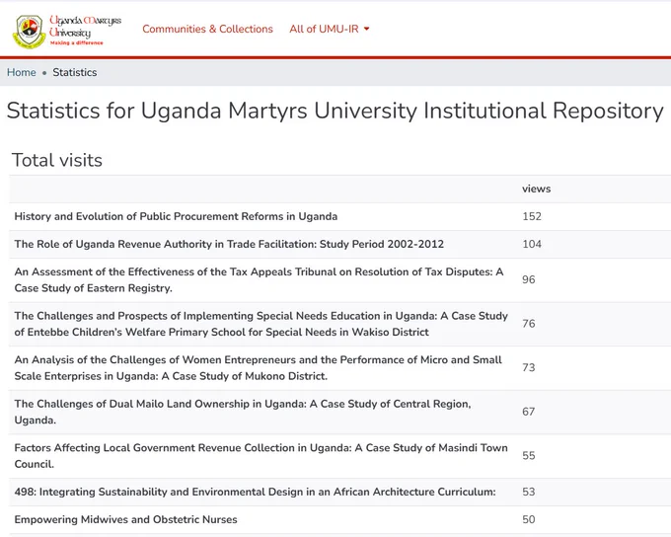This screenshot has width=671, height=537.
Task: Open Special Needs Education challenges item
Action: (x=261, y=324)
